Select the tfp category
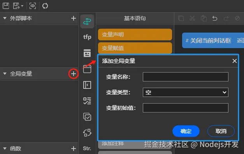The height and width of the screenshot is (154, 244). 87,37
